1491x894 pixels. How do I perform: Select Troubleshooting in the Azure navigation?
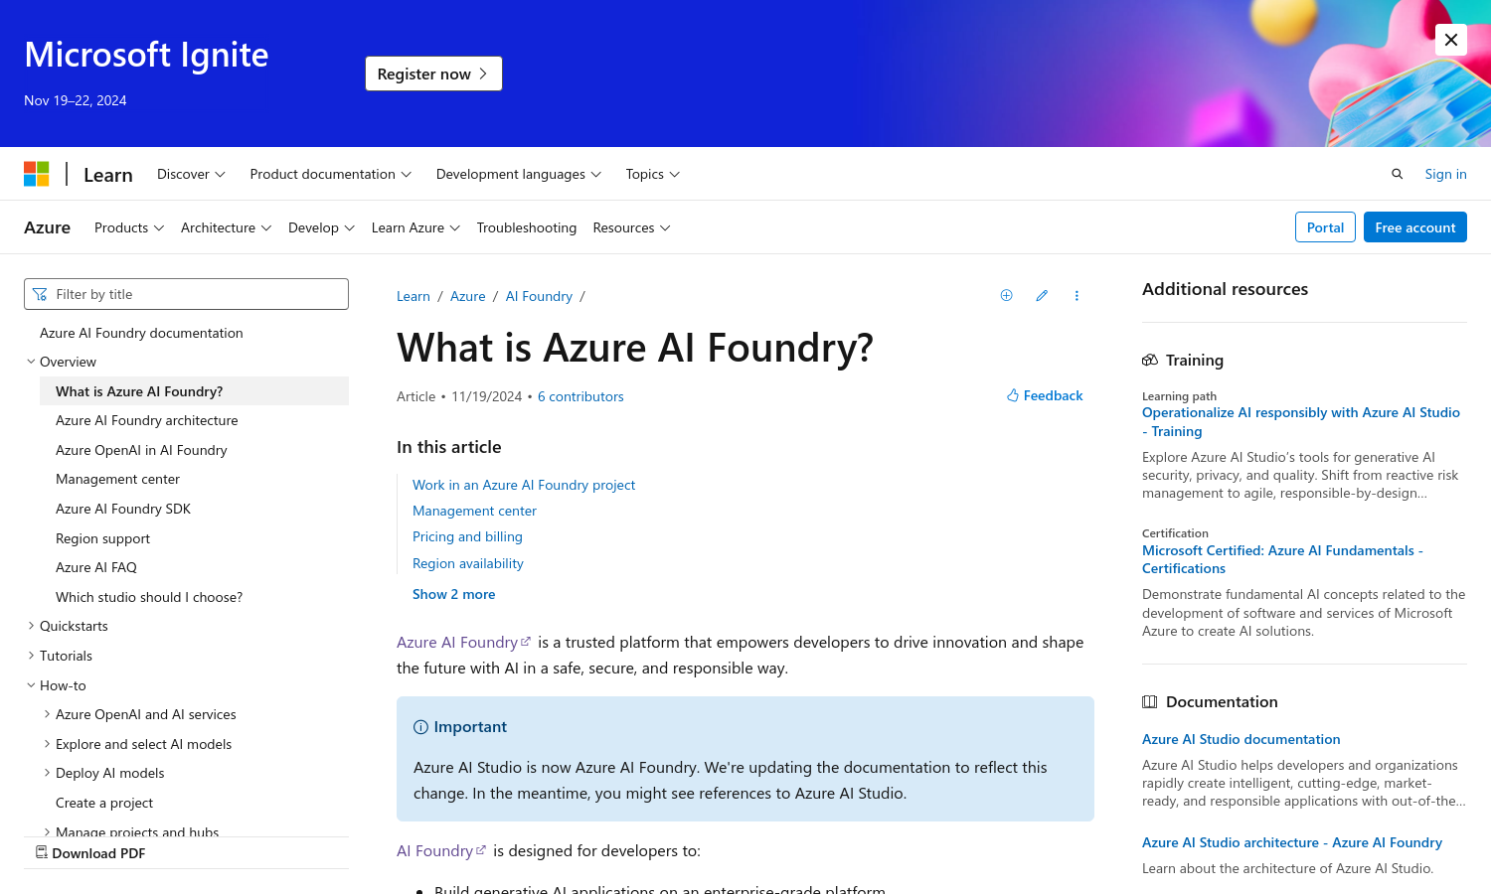527,227
